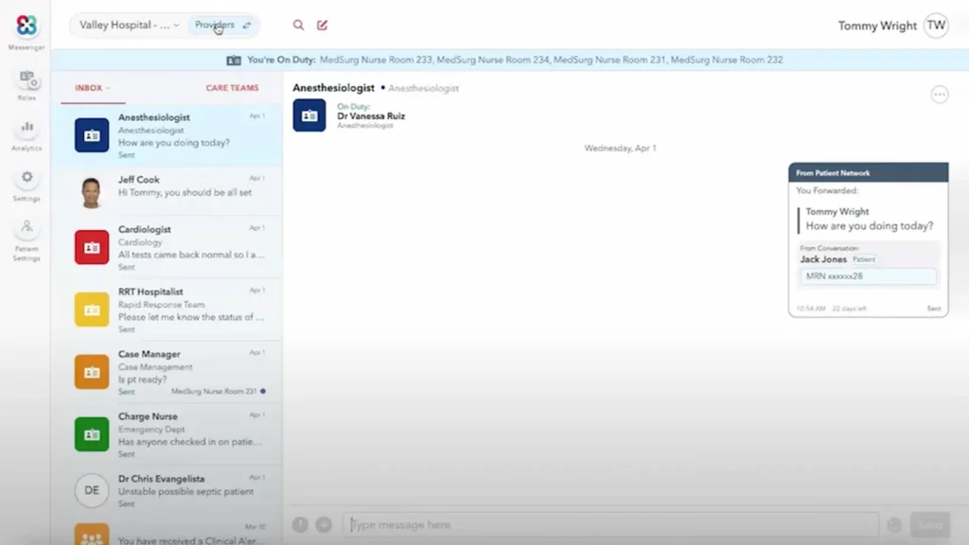Click the search magnifier icon
The image size is (969, 545).
point(299,26)
